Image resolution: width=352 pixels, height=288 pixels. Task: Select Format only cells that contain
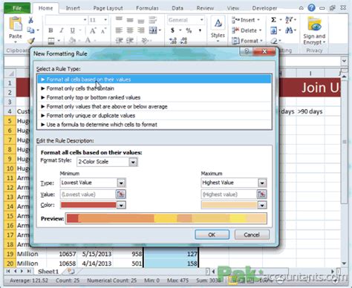click(x=154, y=88)
